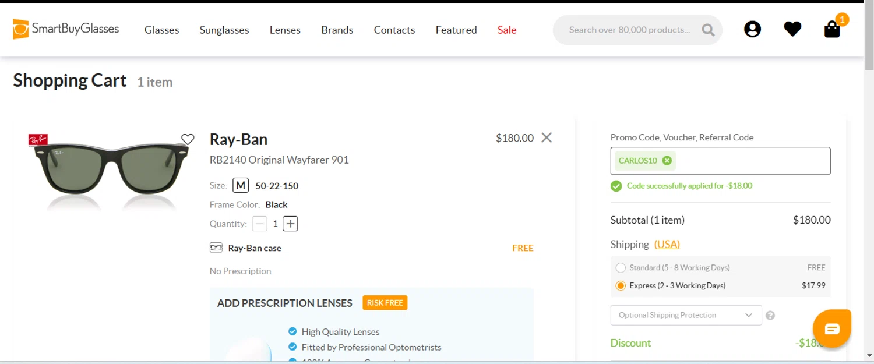Click the Ray-Ban brand logo tag
874x364 pixels.
[38, 140]
